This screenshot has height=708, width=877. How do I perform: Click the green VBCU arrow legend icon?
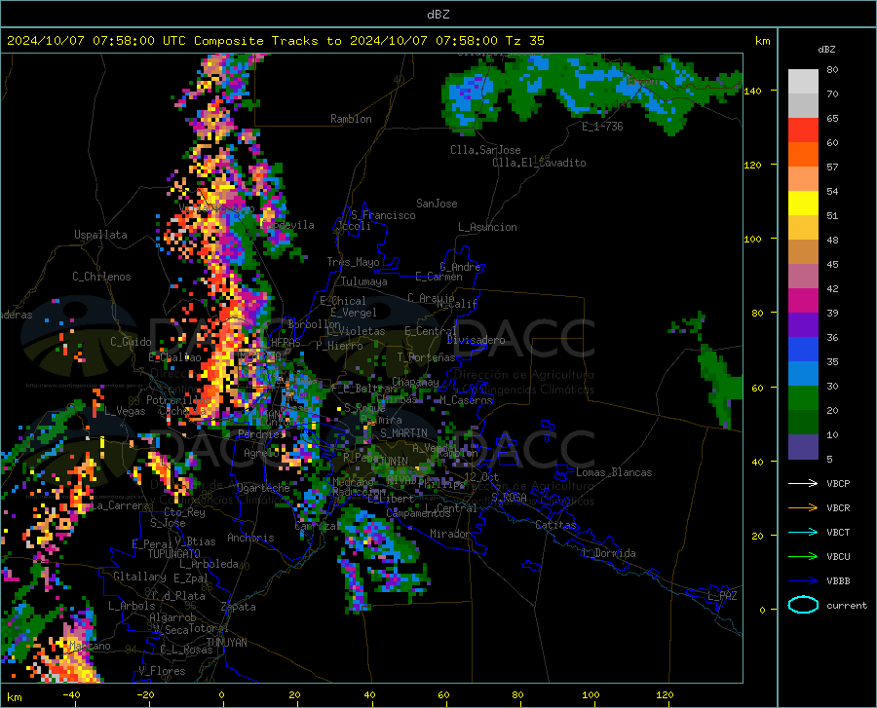tap(803, 557)
